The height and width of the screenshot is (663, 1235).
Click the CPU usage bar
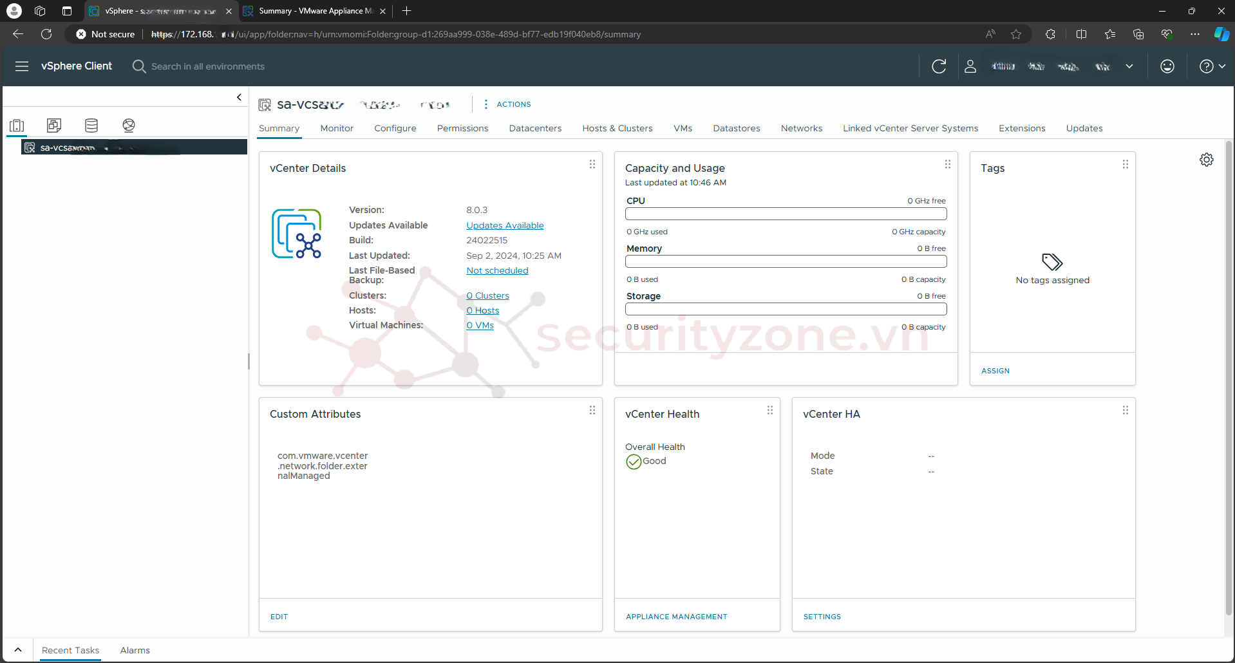point(786,214)
